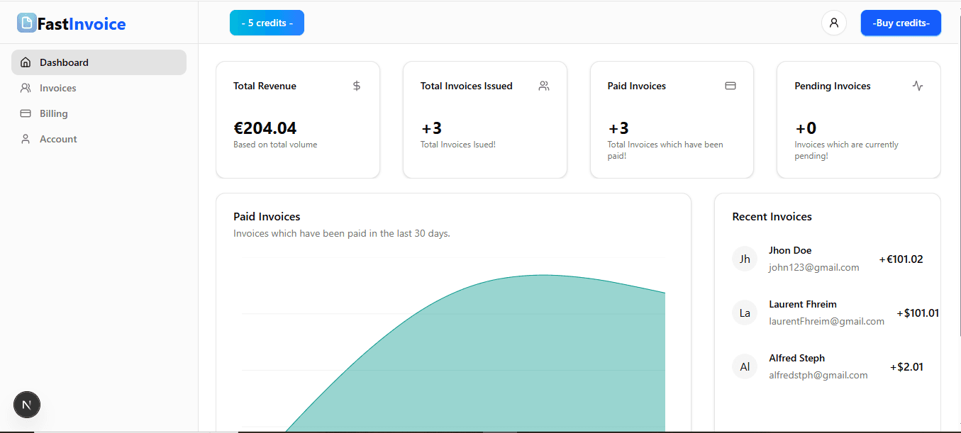The height and width of the screenshot is (433, 961).
Task: Click the credit card icon on Paid Invoices
Action: click(x=730, y=86)
